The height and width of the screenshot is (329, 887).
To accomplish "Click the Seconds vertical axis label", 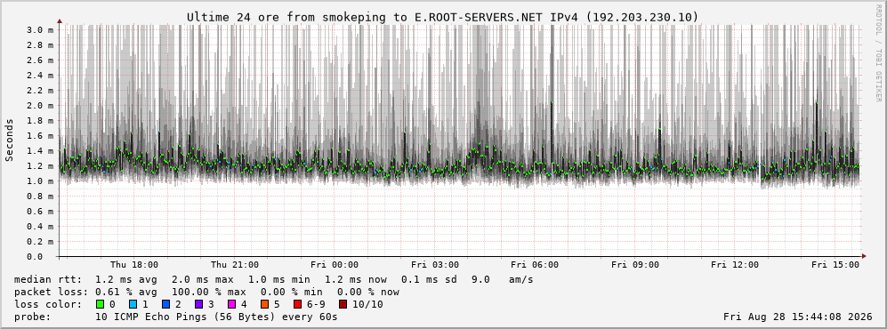I will [10, 140].
